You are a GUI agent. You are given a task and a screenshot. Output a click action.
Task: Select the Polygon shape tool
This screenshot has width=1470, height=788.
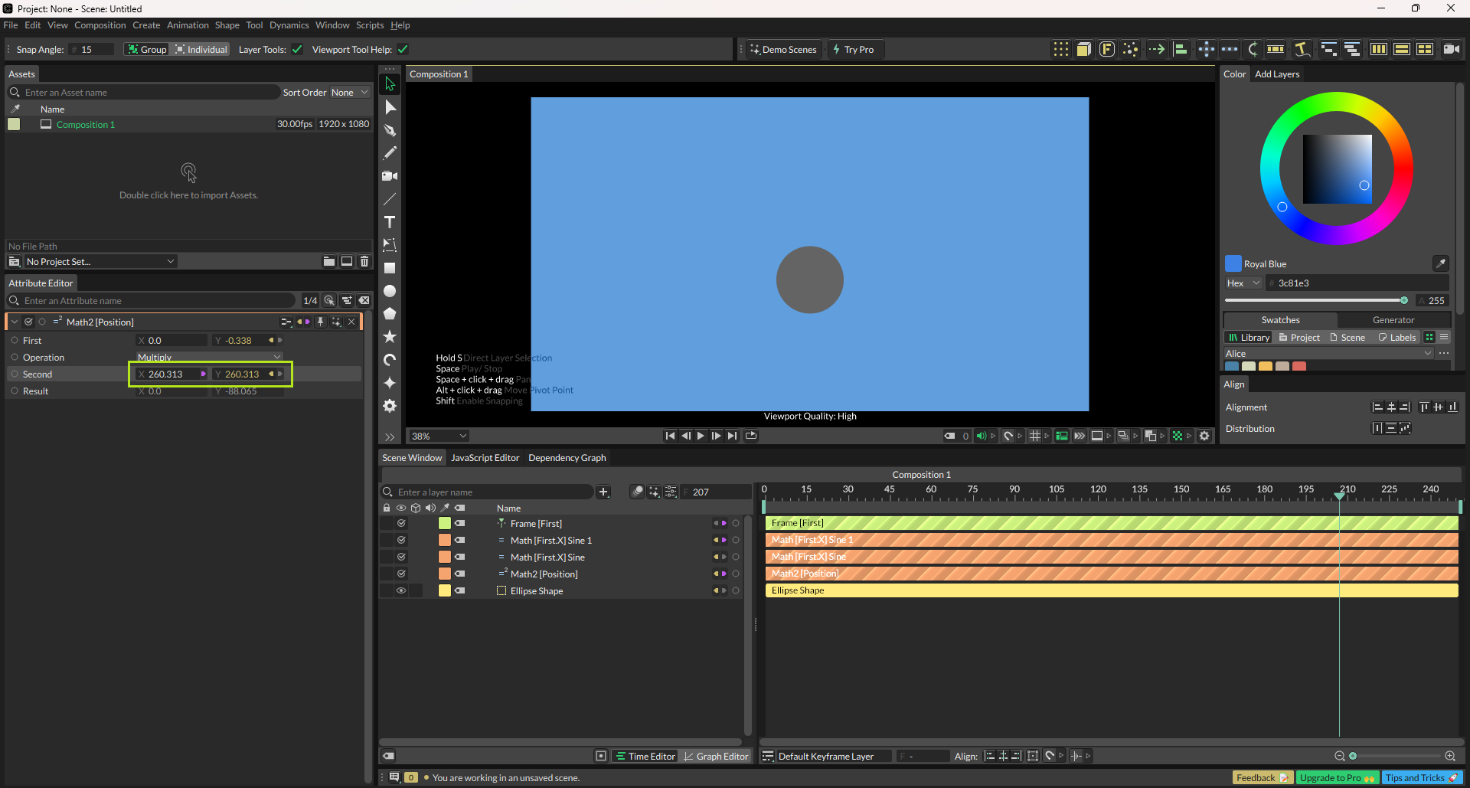point(390,314)
